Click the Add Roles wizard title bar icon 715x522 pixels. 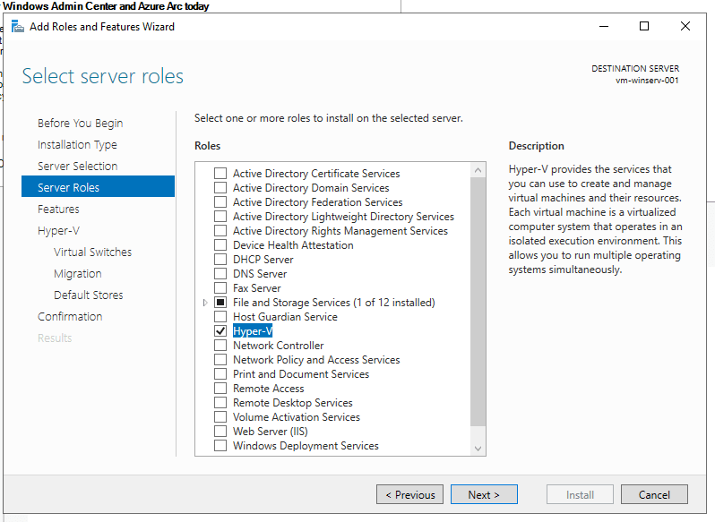(x=18, y=27)
